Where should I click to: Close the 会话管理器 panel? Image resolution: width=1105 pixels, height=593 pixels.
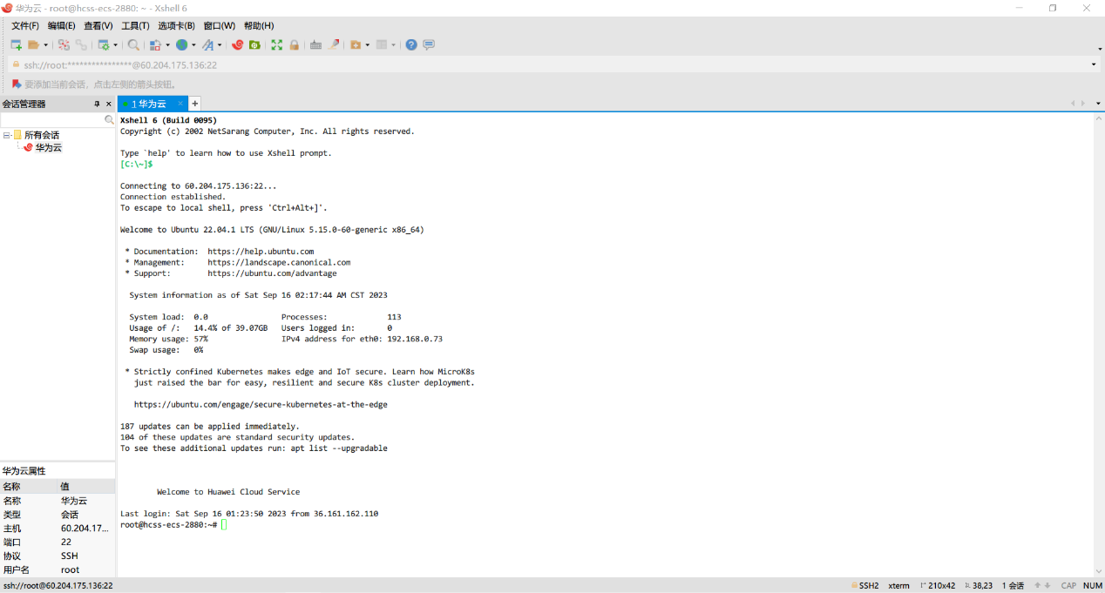tap(109, 104)
